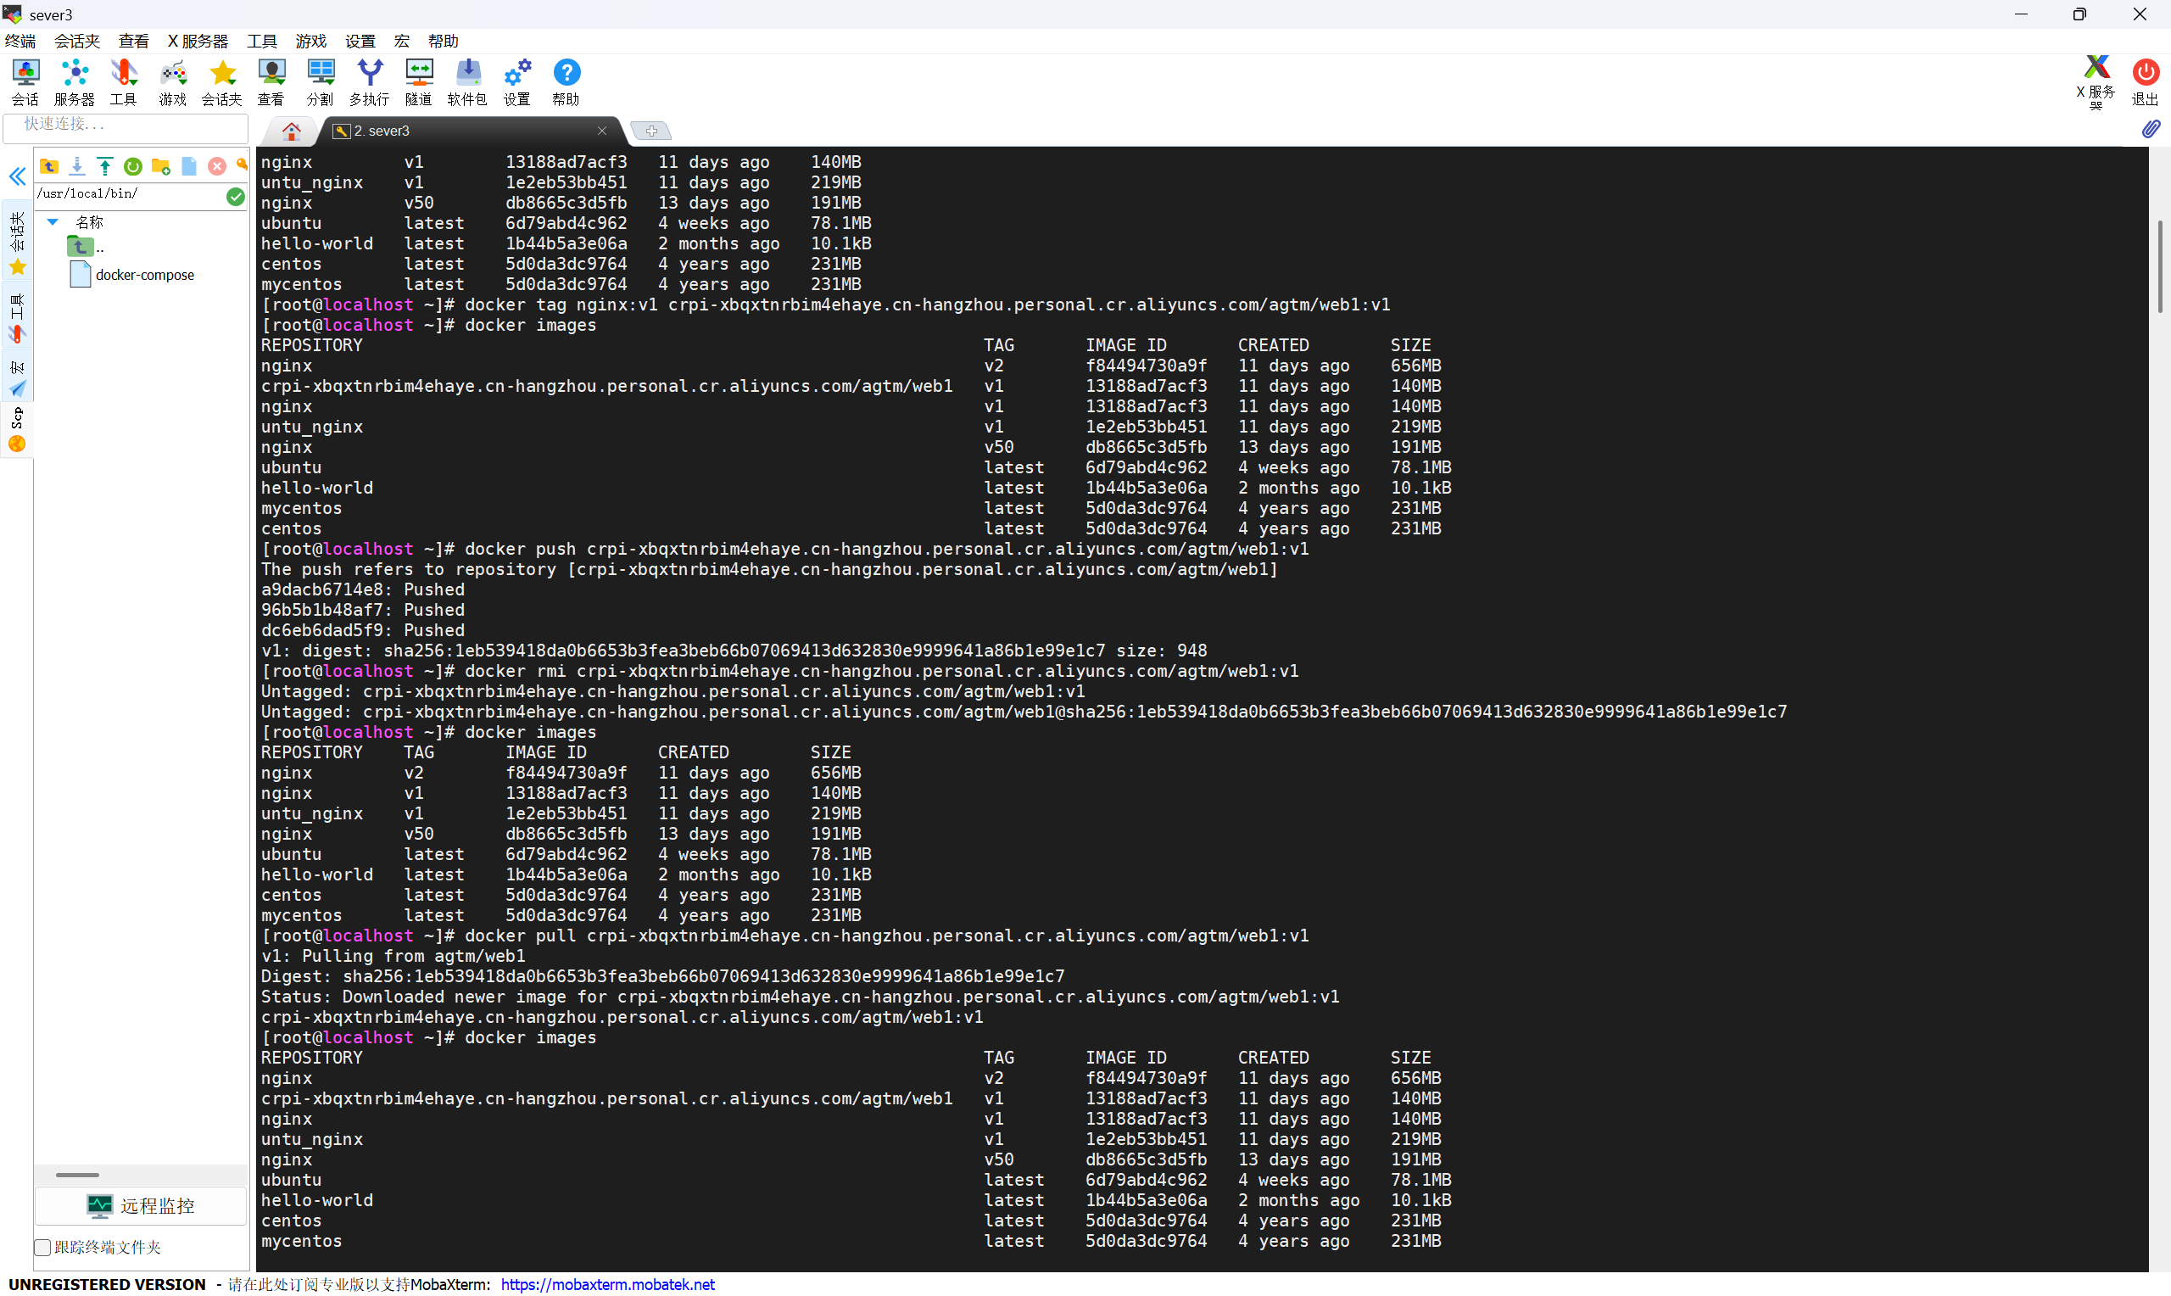Open the 远程监控 remote monitoring panel

tap(140, 1206)
